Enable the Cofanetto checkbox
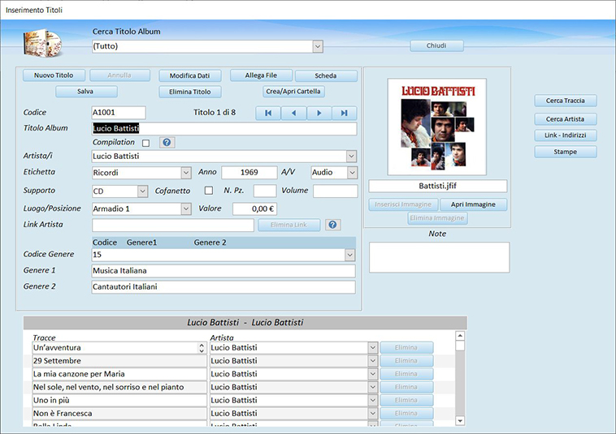The image size is (616, 434). pyautogui.click(x=209, y=191)
